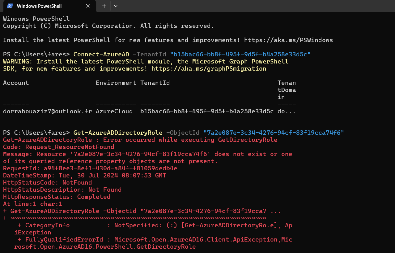Click the TenantDomain column header

point(287,90)
